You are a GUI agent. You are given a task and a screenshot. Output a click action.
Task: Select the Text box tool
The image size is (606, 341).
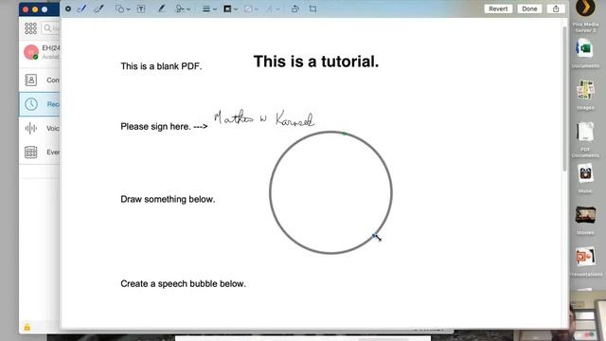tap(141, 9)
